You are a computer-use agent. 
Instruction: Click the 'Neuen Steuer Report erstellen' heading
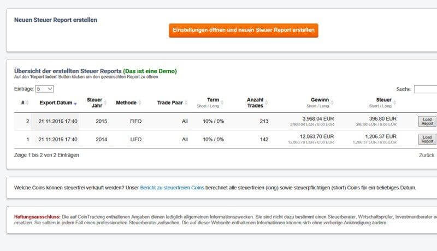coord(56,20)
